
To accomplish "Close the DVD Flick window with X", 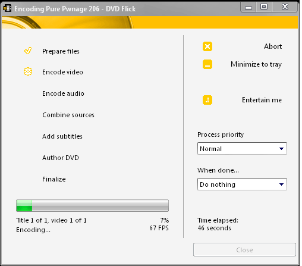I will tap(285, 7).
